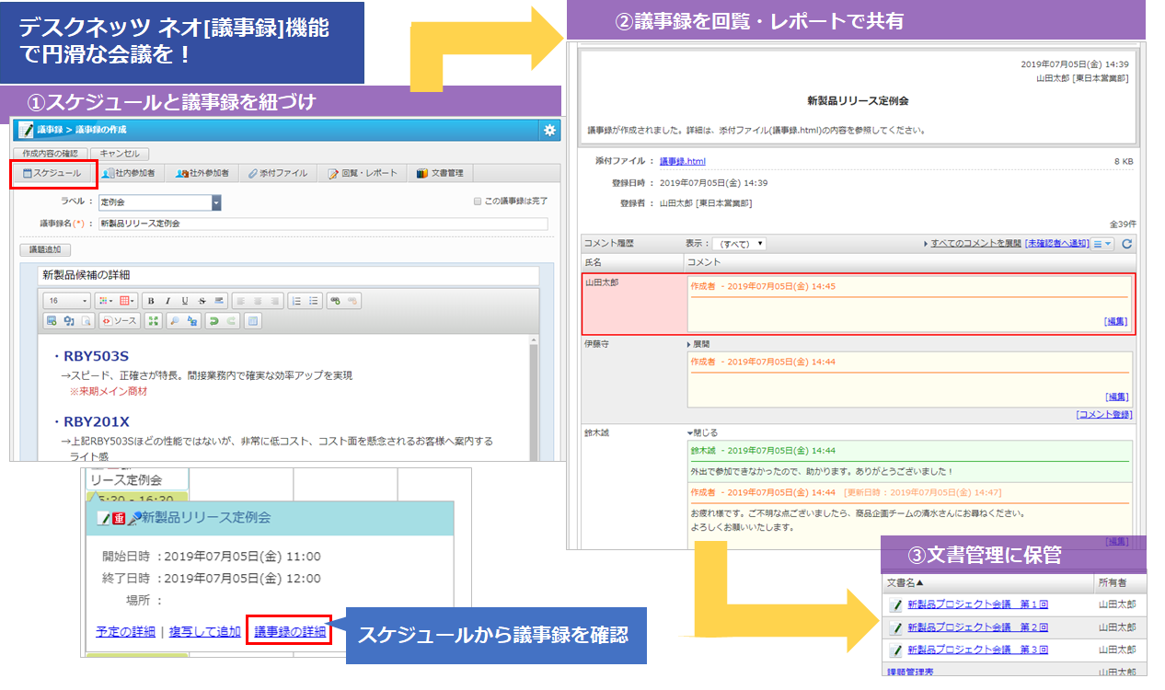Image resolution: width=1165 pixels, height=690 pixels.
Task: Align text left in the editor
Action: (240, 301)
